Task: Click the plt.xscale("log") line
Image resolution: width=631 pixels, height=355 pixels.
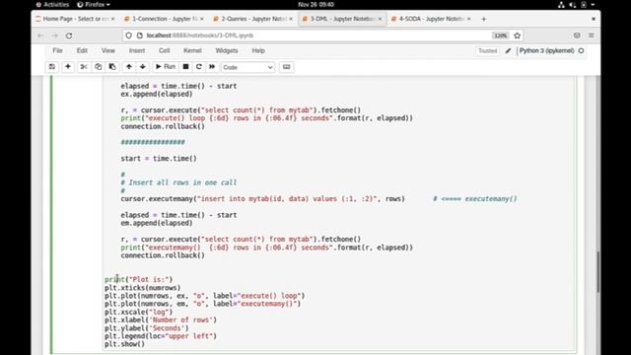Action: [138, 312]
